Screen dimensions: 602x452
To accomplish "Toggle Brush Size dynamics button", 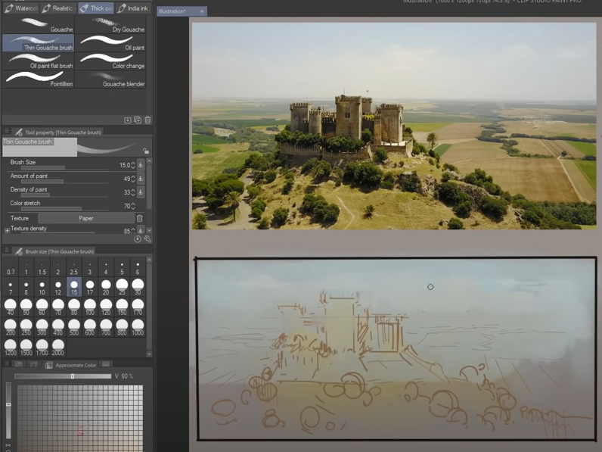I will tap(141, 164).
